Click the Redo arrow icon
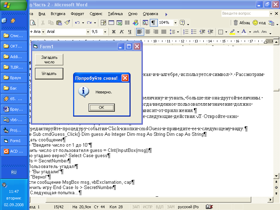Image resolution: width=280 pixels, height=210 pixels. click(x=89, y=23)
